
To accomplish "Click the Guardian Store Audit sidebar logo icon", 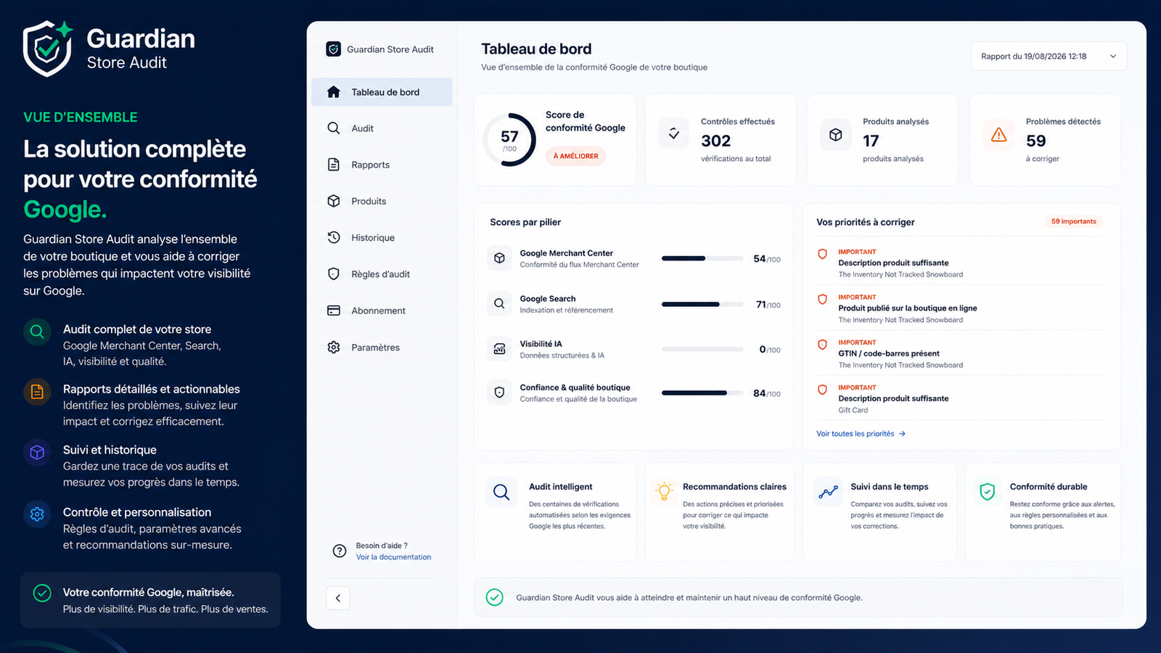I will click(334, 49).
